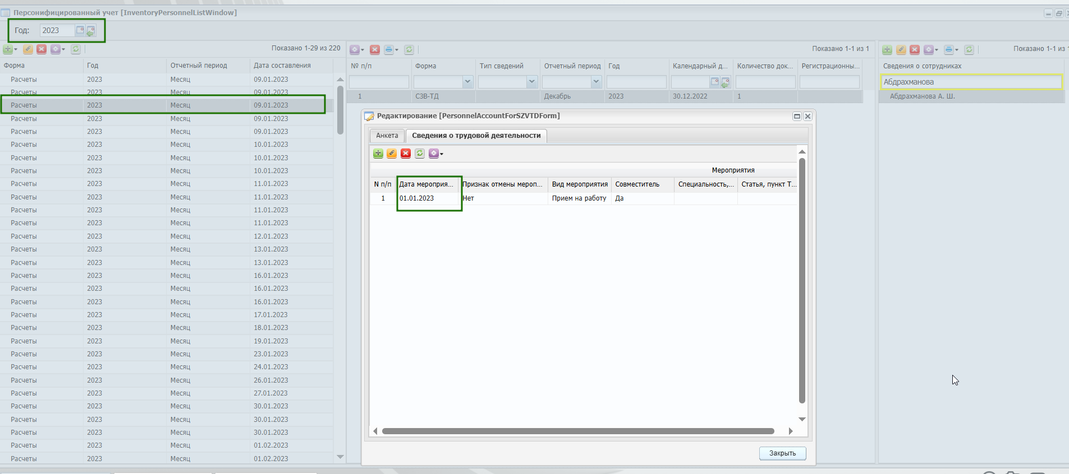Expand the dropdown arrow beside the left panel gear icon
1069x474 pixels.
pos(63,50)
